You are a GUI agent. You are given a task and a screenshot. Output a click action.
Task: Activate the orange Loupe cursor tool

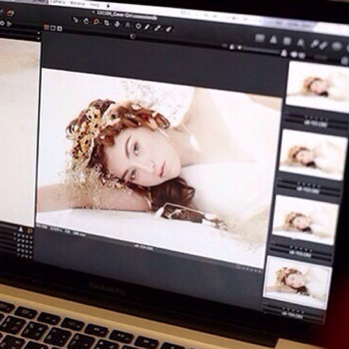click(96, 22)
